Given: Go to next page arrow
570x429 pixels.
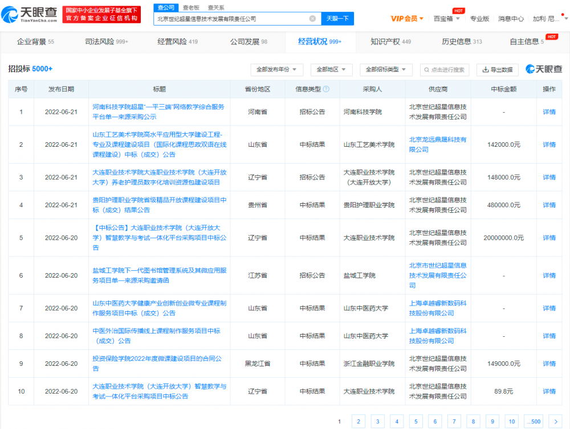Looking at the screenshot, I should 555,422.
